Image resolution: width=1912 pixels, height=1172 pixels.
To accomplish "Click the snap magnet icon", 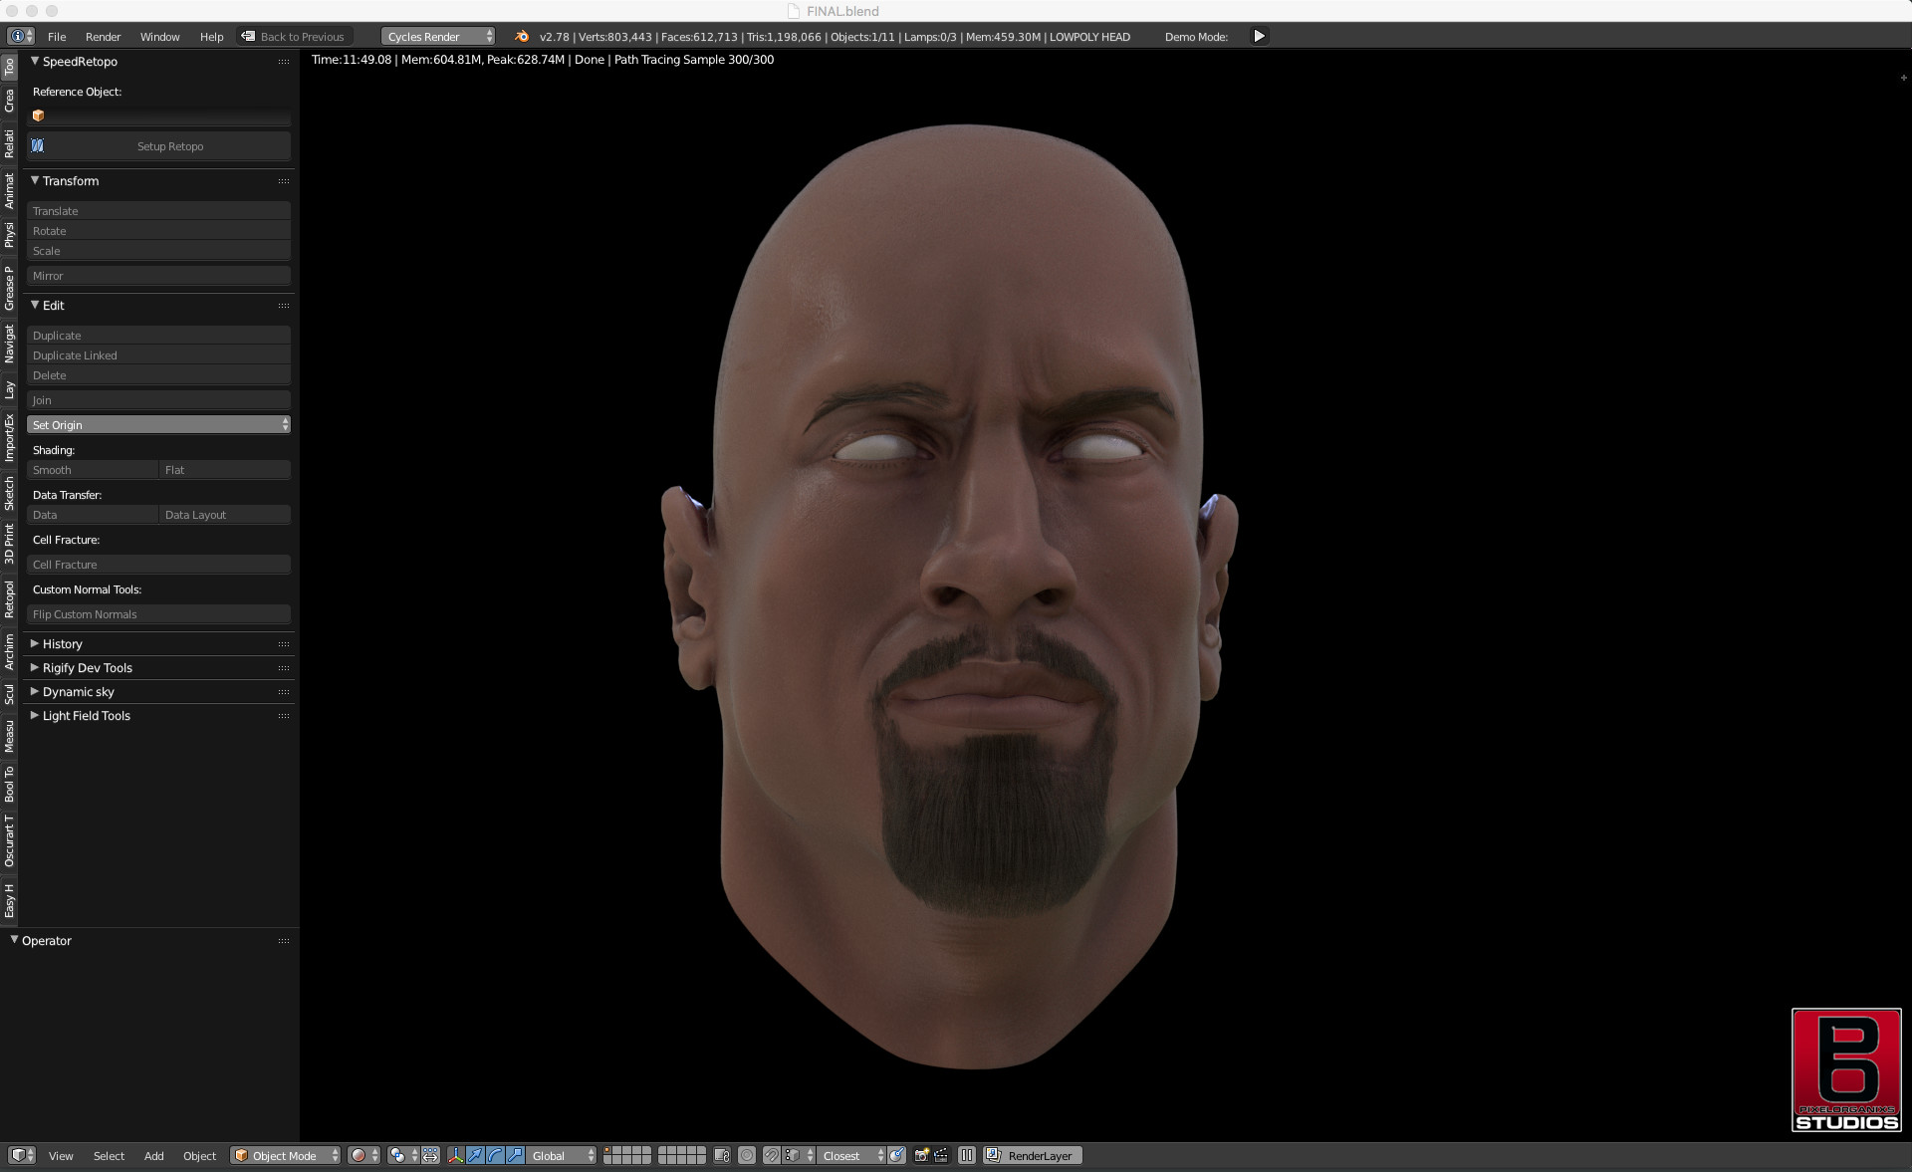I will coord(771,1155).
